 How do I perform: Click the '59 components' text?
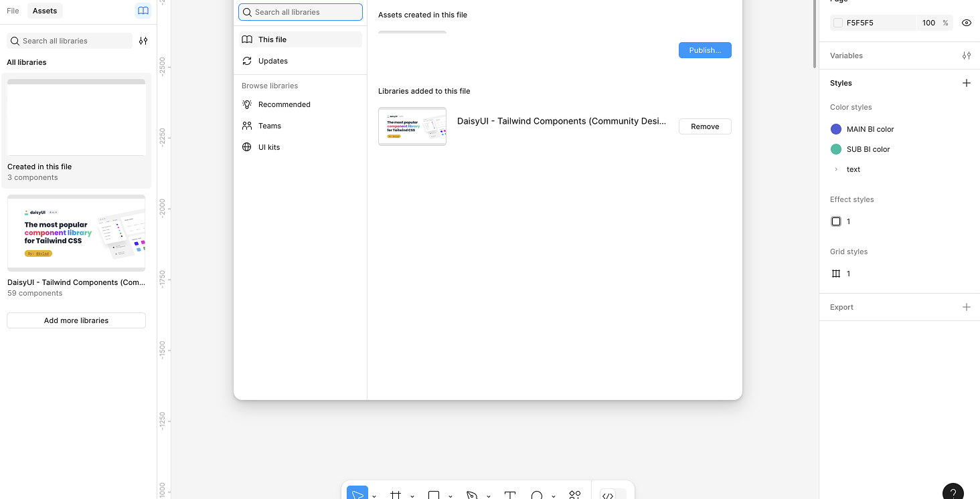pos(35,293)
